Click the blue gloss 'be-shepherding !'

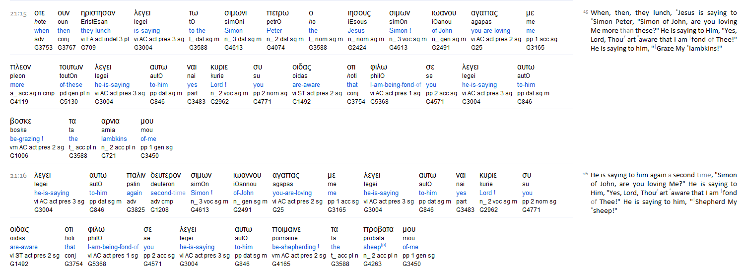click(295, 247)
